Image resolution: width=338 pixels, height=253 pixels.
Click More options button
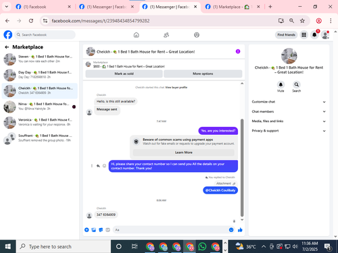[203, 74]
